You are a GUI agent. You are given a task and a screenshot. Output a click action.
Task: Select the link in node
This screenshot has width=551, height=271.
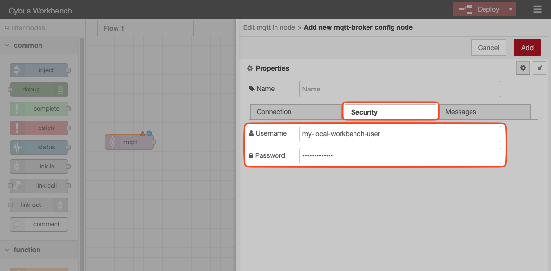(x=39, y=167)
